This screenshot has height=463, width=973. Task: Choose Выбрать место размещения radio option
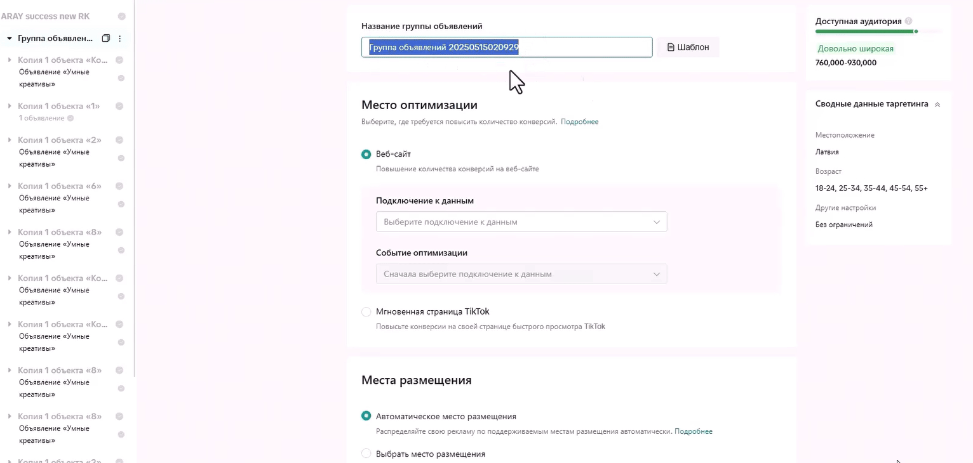[x=366, y=453]
